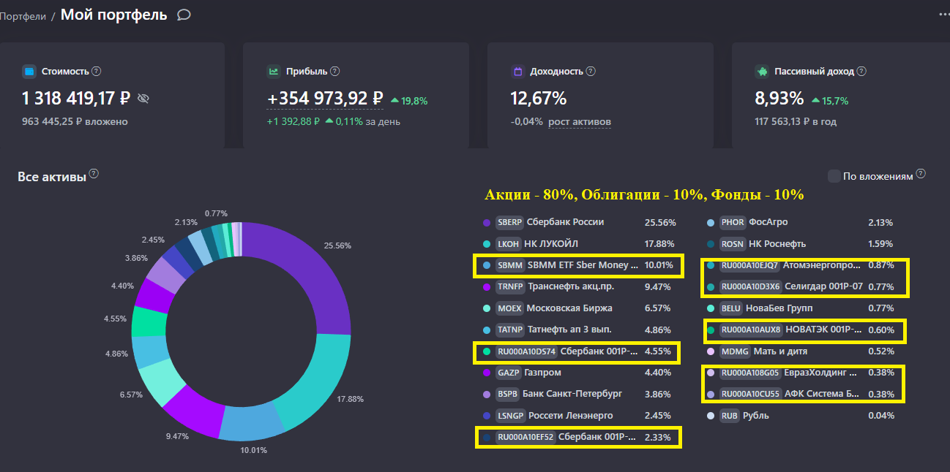This screenshot has width=950, height=472.
Task: Click the SBMM ticker badge
Action: click(x=509, y=265)
